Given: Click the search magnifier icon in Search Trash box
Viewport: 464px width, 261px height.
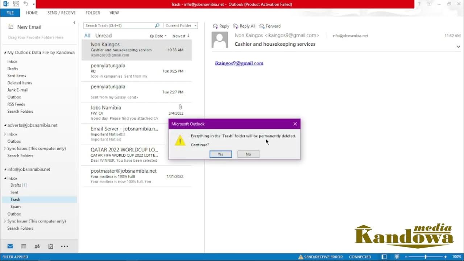Looking at the screenshot, I should pyautogui.click(x=157, y=25).
